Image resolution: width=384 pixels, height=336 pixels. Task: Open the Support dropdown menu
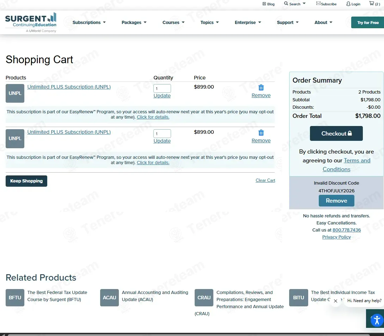click(x=288, y=22)
